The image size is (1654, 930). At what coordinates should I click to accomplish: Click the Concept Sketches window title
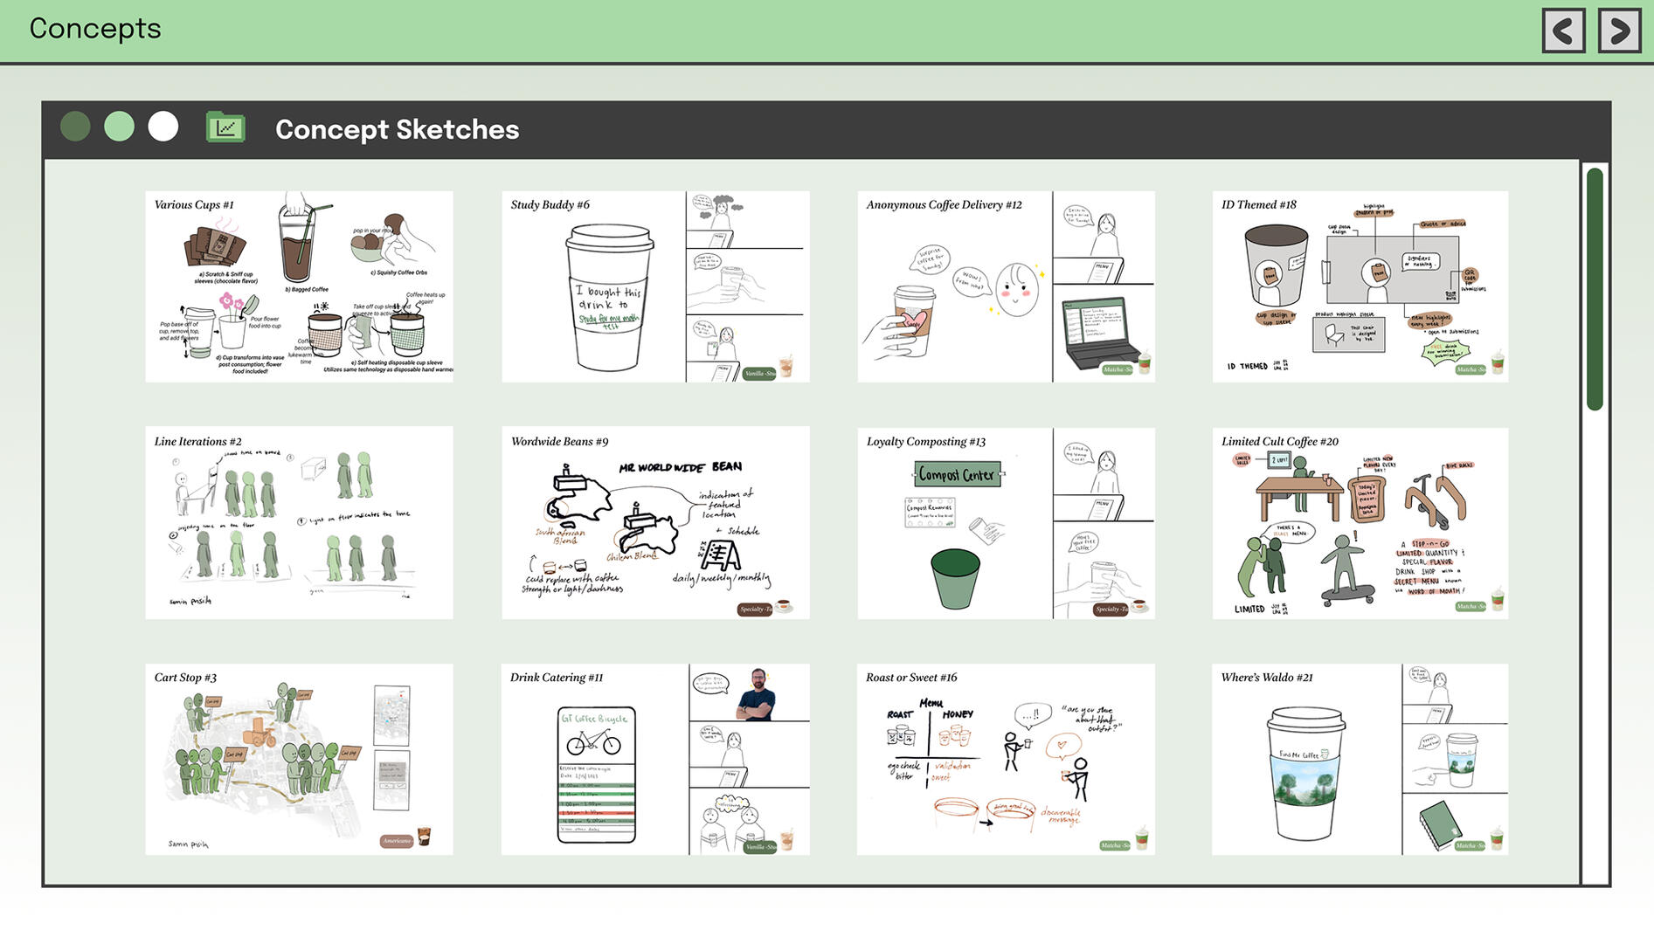[397, 129]
